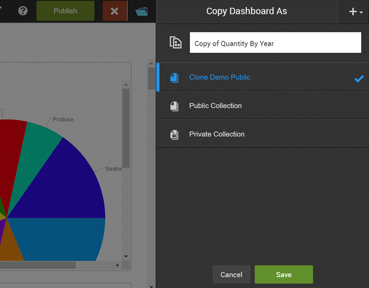The image size is (369, 288).
Task: Click the help question mark icon
Action: [x=23, y=11]
